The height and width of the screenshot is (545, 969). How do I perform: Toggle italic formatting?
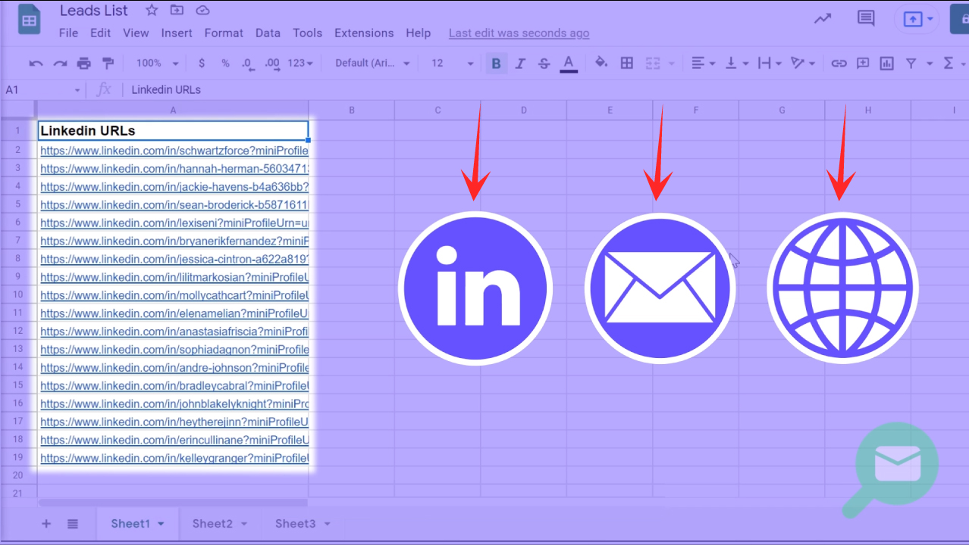click(520, 64)
